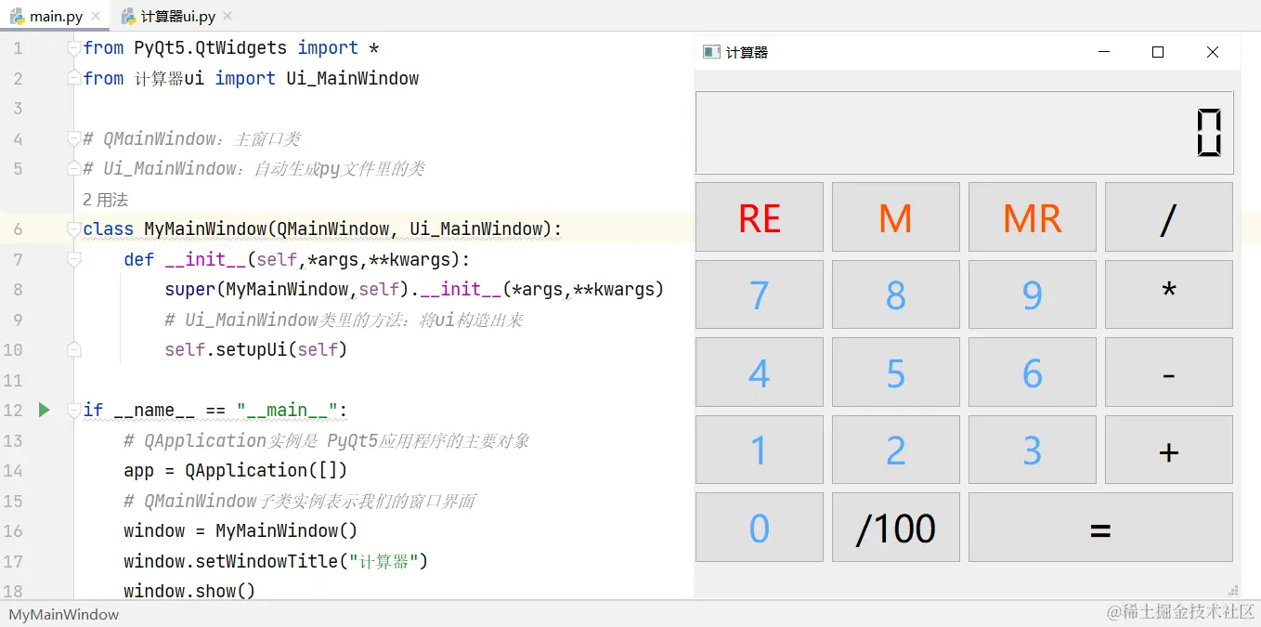The image size is (1261, 627).
Task: Click digit 0 on the calculator
Action: pos(759,528)
